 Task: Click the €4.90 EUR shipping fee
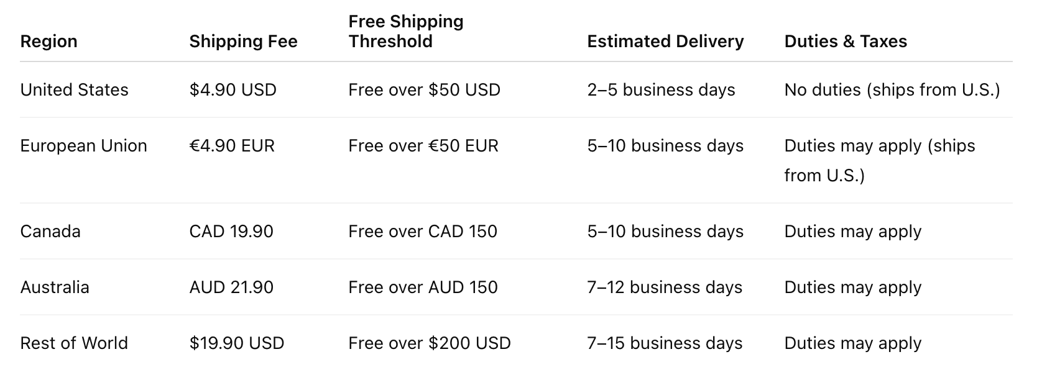[x=232, y=145]
